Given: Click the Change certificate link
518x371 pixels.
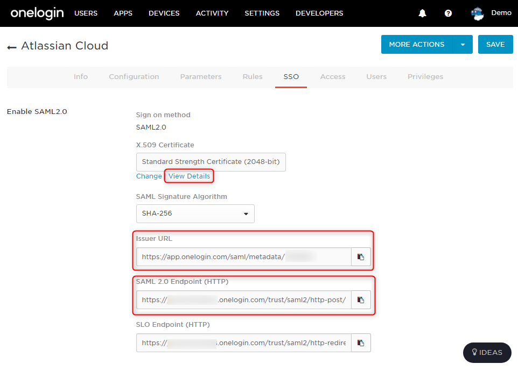Looking at the screenshot, I should click(149, 176).
